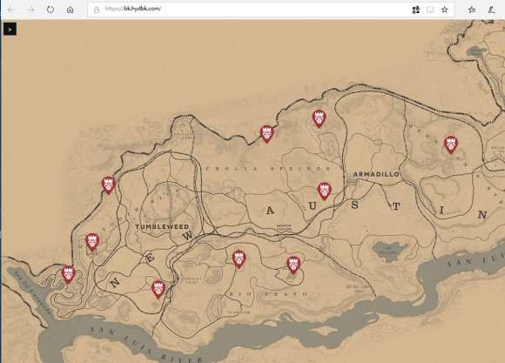View site security info via lock icon
Screen dimensions: 505x363
pos(97,10)
